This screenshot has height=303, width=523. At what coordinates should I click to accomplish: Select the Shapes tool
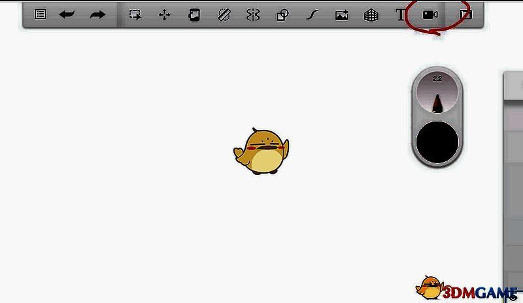[282, 14]
